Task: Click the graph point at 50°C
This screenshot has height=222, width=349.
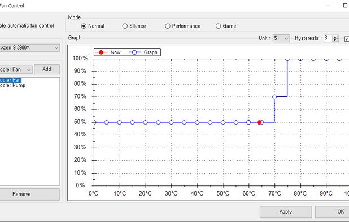Action: pos(223,122)
